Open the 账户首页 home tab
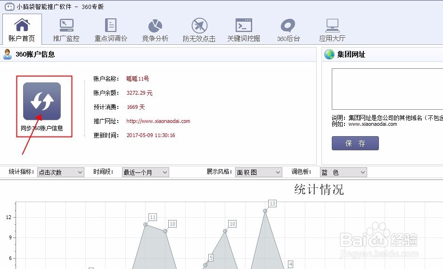443x269 pixels. point(22,29)
